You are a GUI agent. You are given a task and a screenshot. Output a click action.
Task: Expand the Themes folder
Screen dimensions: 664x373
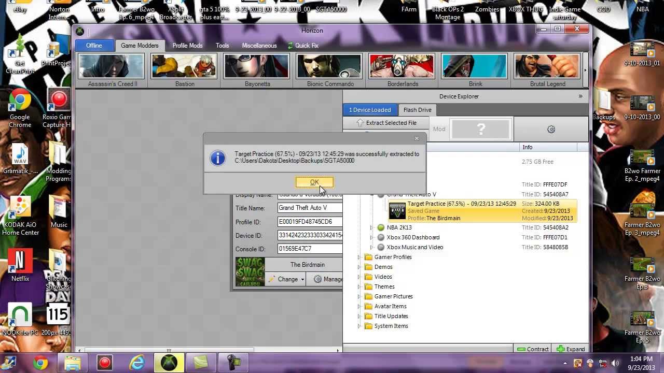[359, 286]
